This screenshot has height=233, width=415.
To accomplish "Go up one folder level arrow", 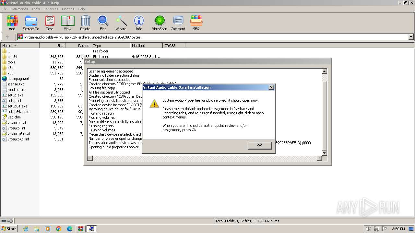I will (7, 37).
